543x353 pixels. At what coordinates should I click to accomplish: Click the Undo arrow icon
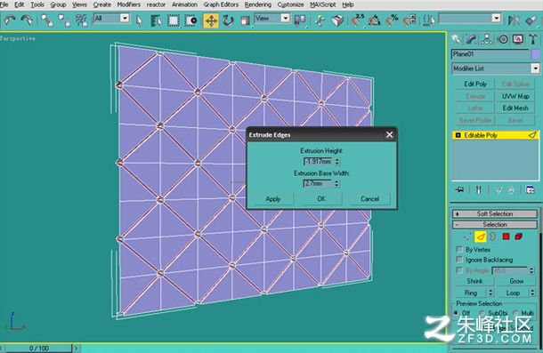tap(10, 20)
